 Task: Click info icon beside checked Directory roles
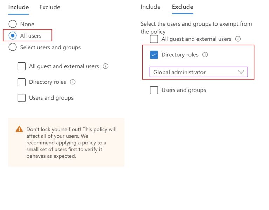[x=205, y=55]
